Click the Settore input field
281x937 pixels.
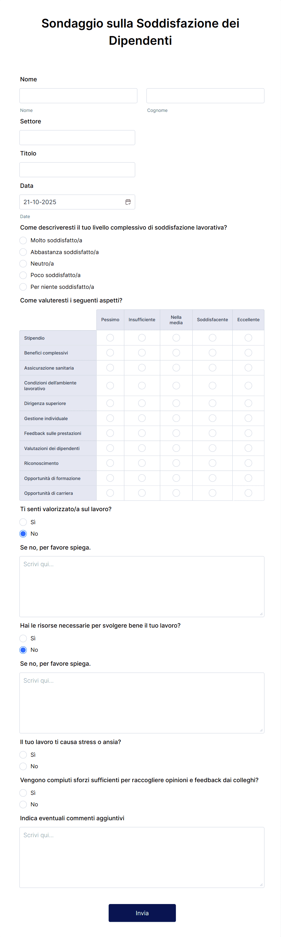click(77, 138)
